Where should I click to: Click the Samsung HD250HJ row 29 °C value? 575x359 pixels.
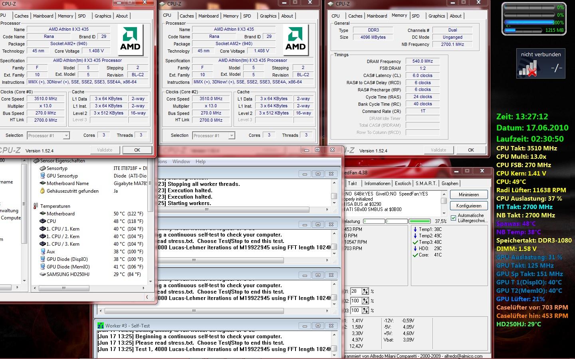(x=127, y=274)
